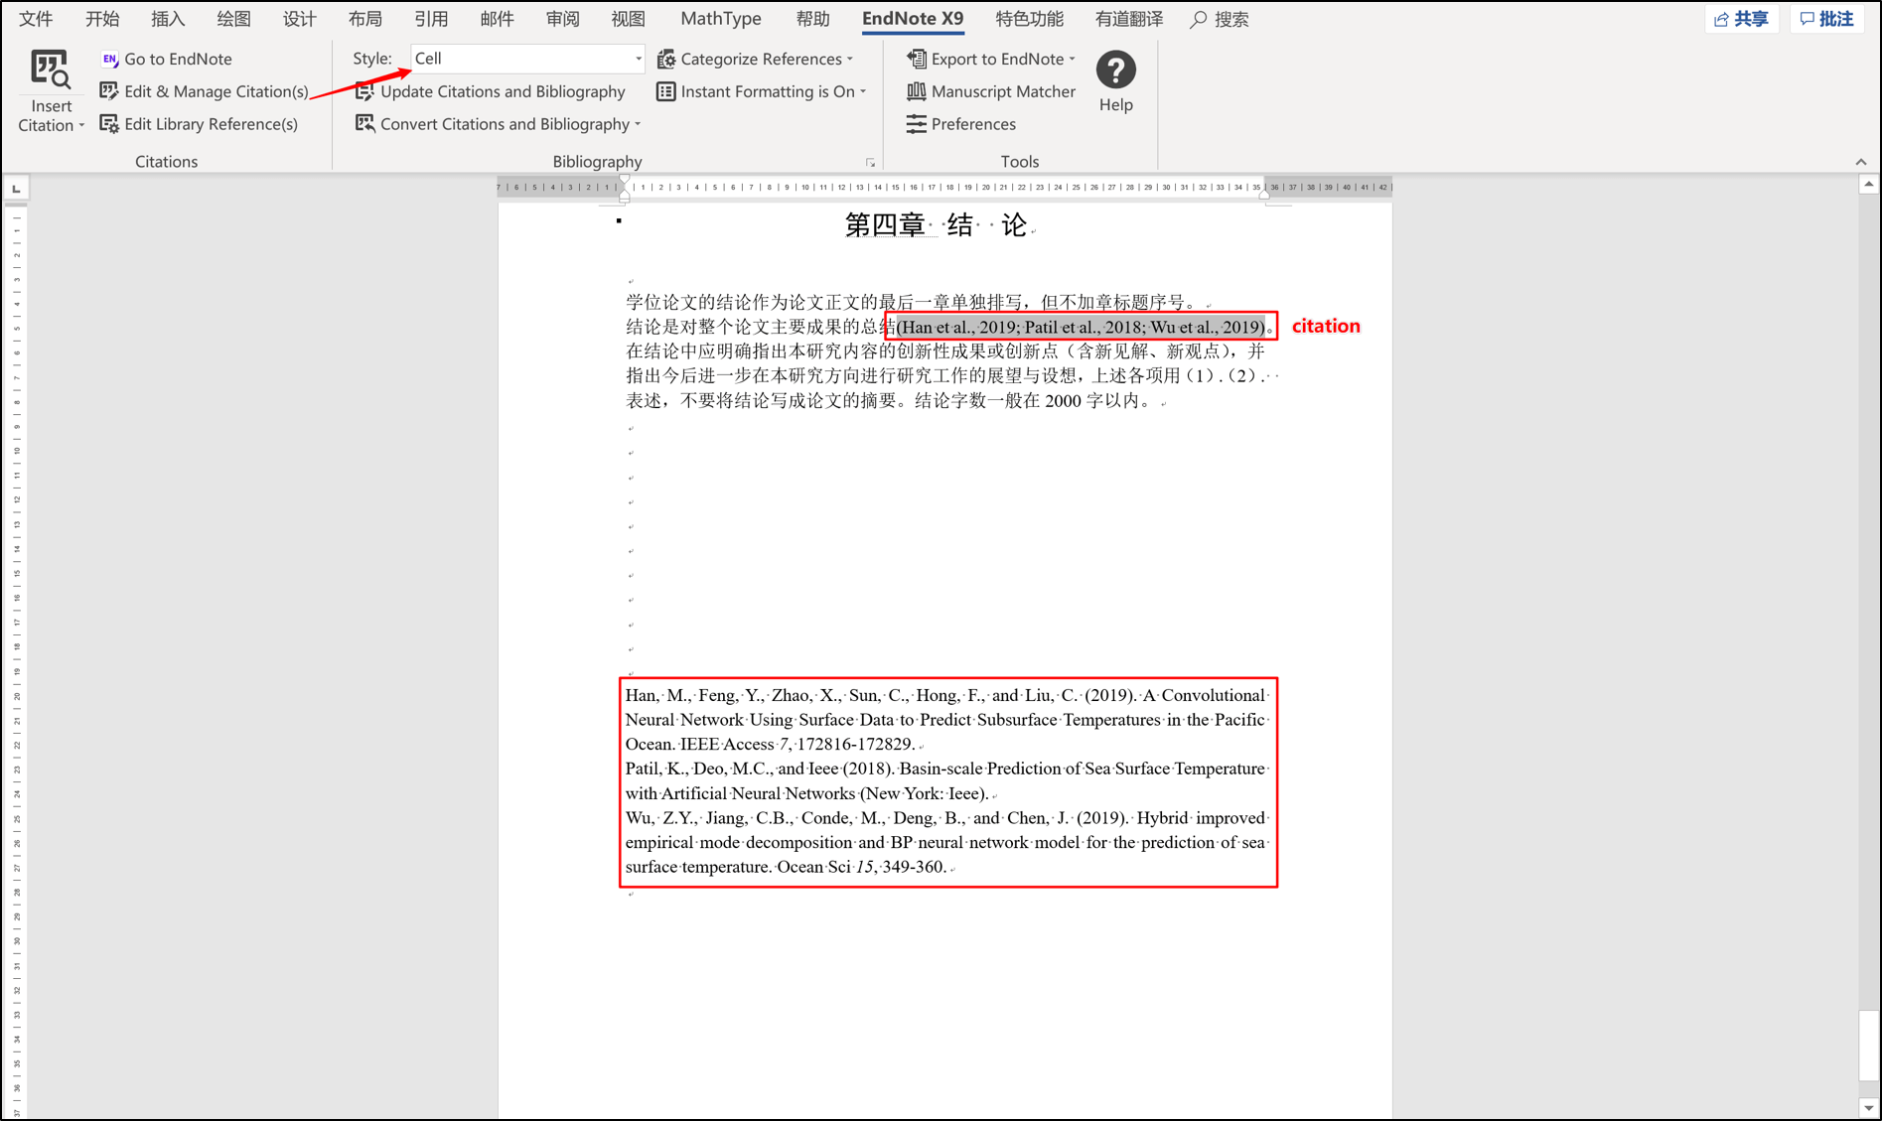Click the Insert Citation icon
1882x1121 pixels.
50,70
